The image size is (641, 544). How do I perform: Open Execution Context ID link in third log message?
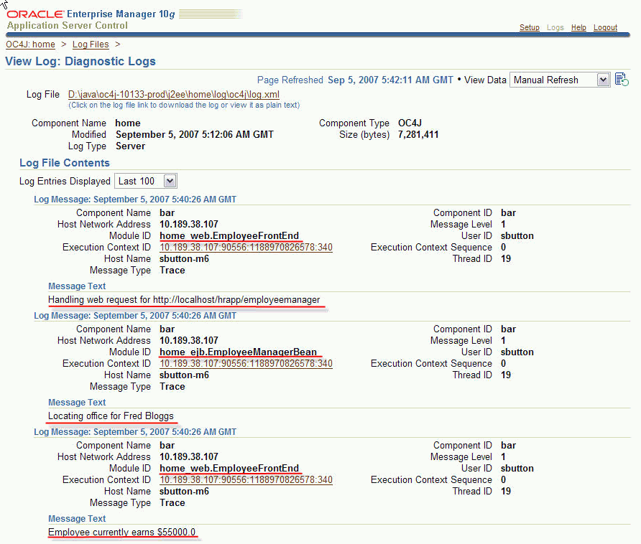246,479
